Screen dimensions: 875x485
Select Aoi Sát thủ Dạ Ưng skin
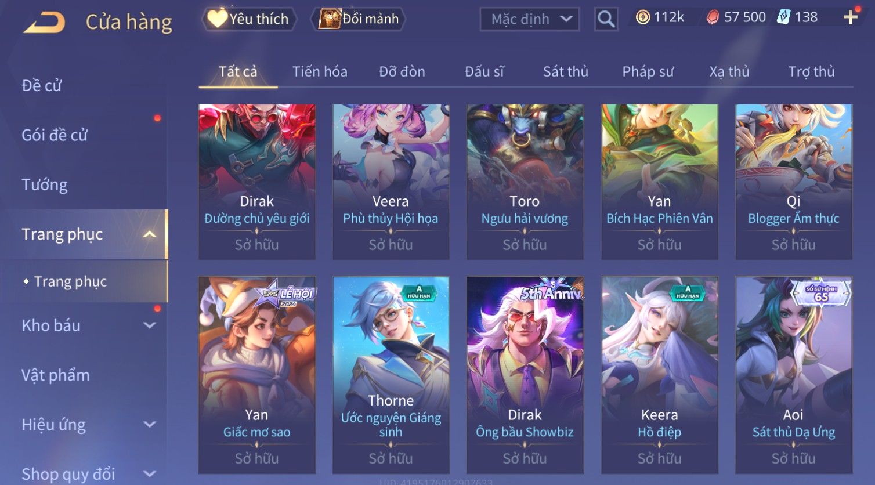[x=793, y=375]
